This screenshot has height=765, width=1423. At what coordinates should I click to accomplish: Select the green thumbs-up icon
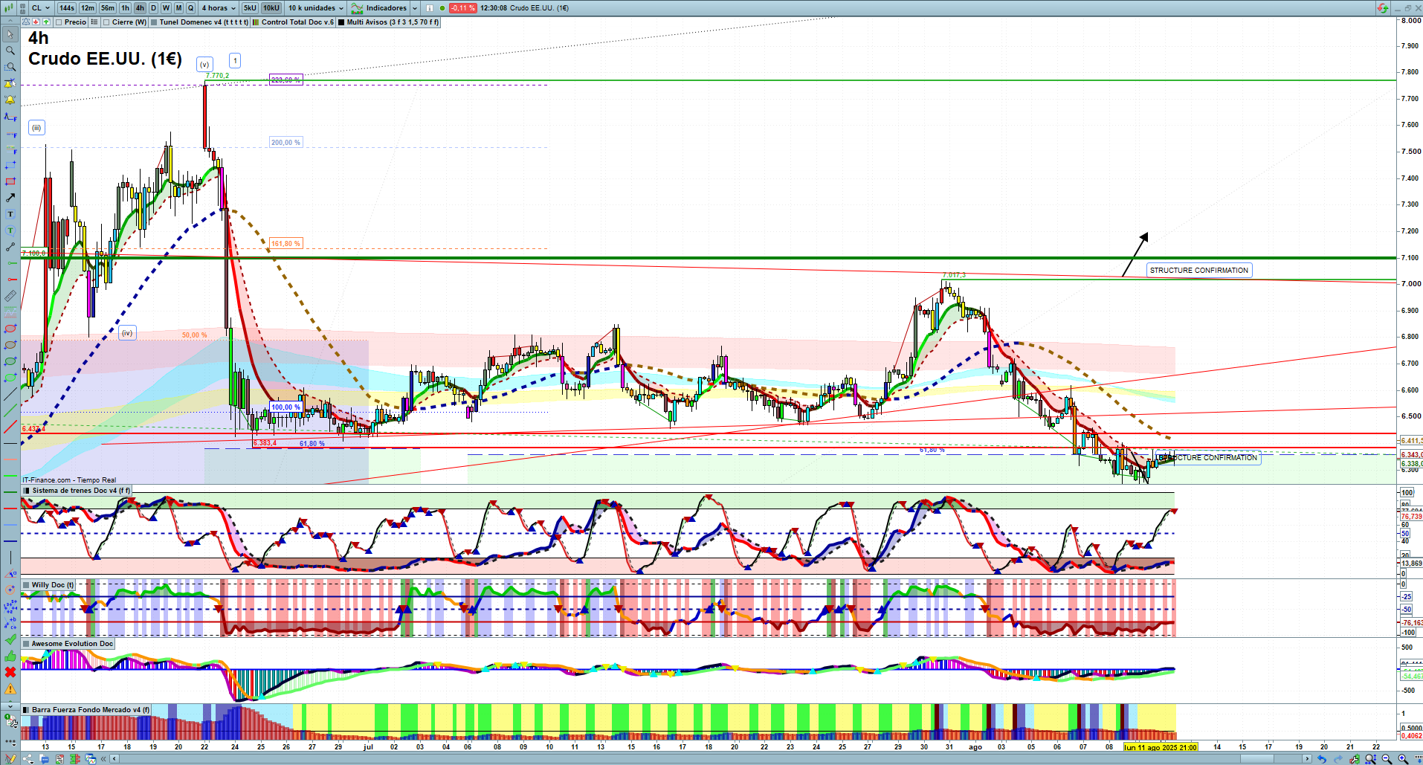[10, 656]
